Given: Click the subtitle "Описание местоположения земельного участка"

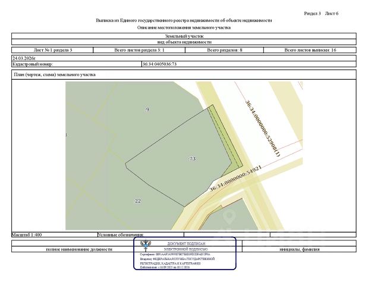Looking at the screenshot, I should click(x=184, y=27).
